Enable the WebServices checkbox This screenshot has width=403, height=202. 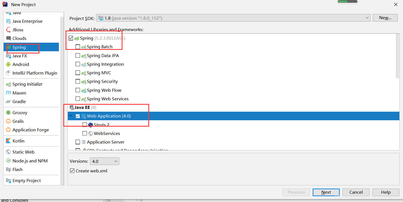pos(85,134)
